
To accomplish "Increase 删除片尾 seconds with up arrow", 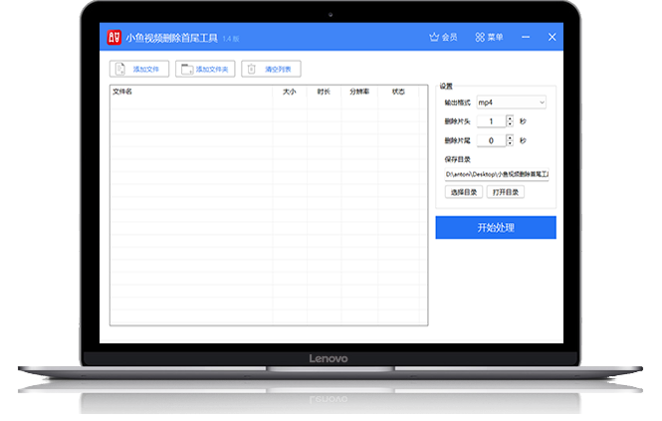I will 510,137.
